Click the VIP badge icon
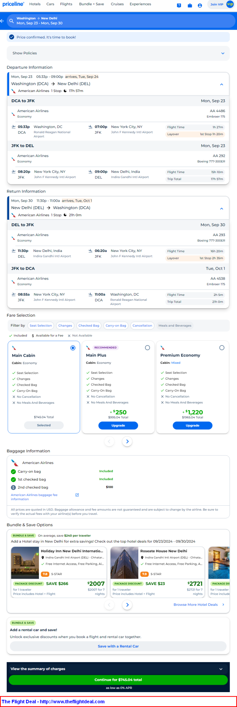The width and height of the screenshot is (237, 707). [230, 4]
